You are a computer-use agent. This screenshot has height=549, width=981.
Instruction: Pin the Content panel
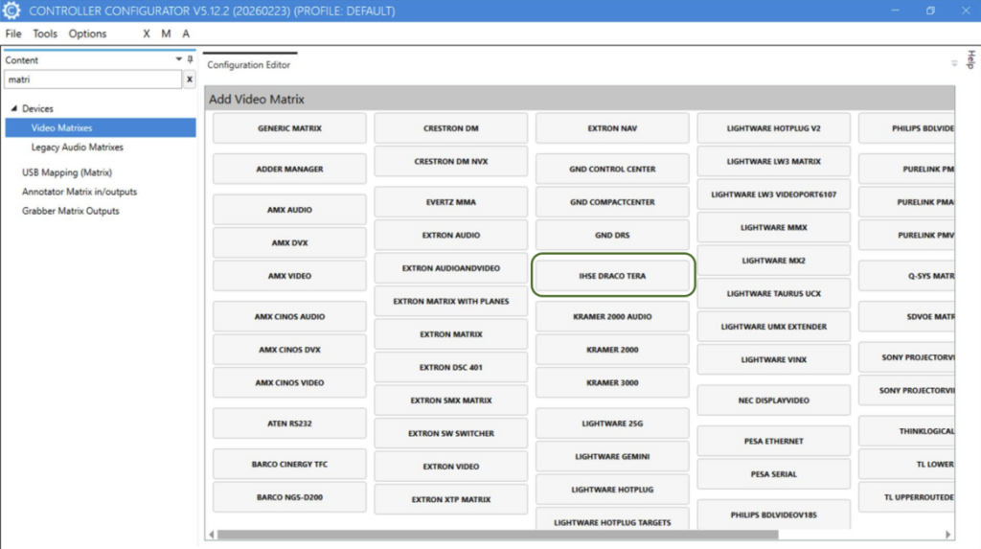(190, 59)
